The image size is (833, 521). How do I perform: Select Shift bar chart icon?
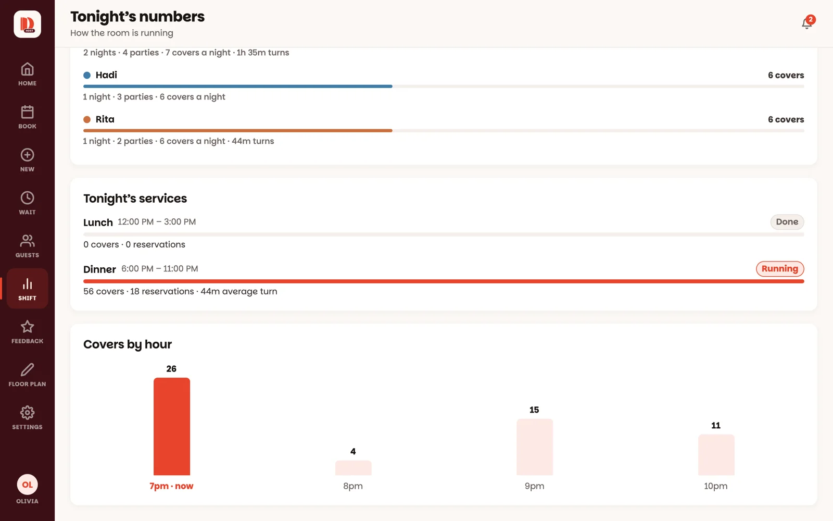pyautogui.click(x=27, y=284)
